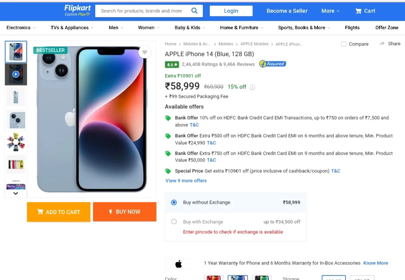The image size is (405, 280).
Task: Select Buy without Exchange option
Action: click(x=174, y=202)
